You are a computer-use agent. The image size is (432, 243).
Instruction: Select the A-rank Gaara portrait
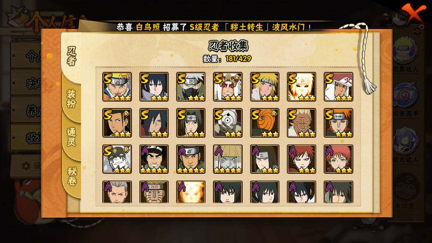(302, 159)
